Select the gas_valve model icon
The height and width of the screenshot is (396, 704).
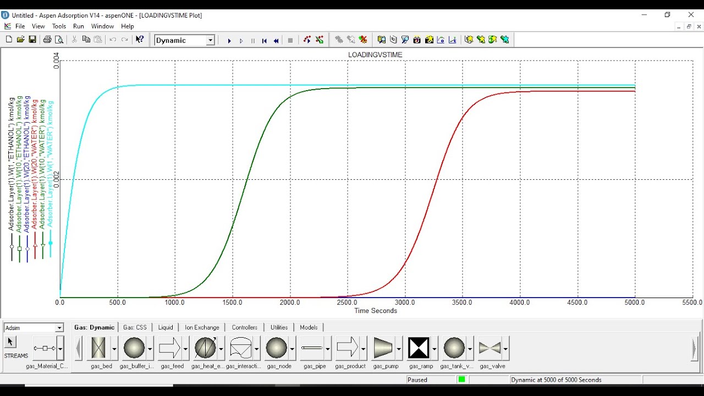490,348
